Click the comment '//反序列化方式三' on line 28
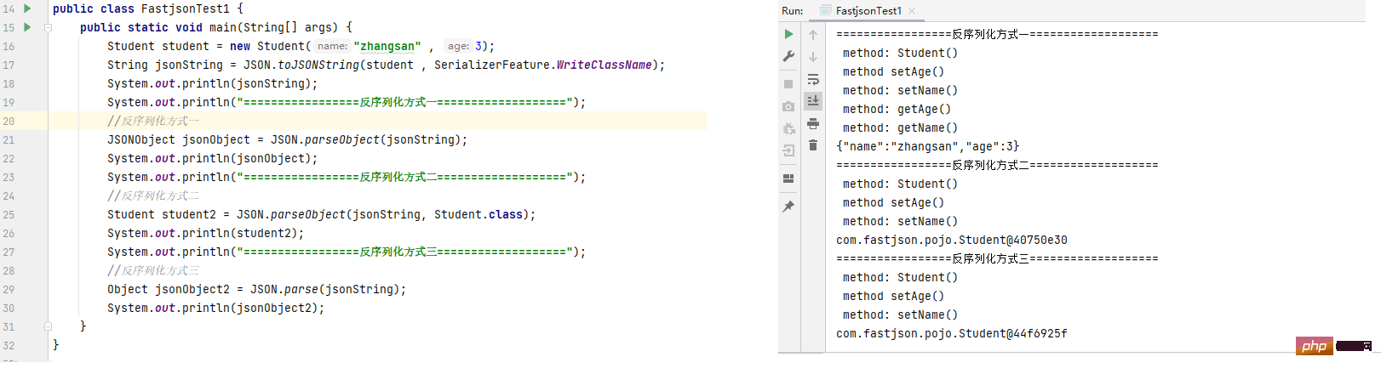The height and width of the screenshot is (374, 1381). (x=153, y=270)
